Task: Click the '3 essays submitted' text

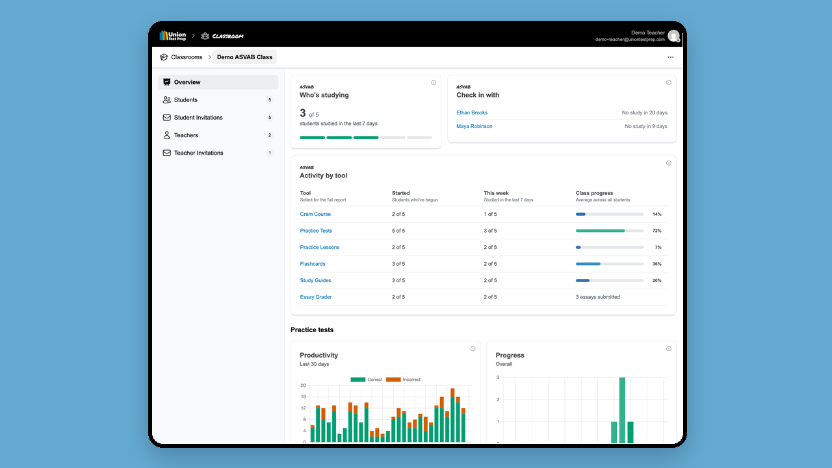Action: click(598, 297)
